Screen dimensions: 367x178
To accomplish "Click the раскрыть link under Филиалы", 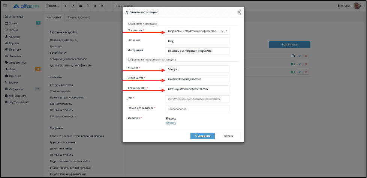I will [171, 123].
